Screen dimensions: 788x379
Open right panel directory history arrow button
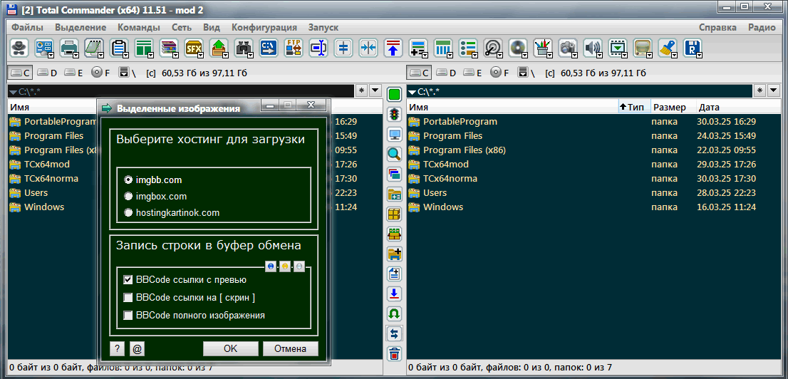point(774,90)
